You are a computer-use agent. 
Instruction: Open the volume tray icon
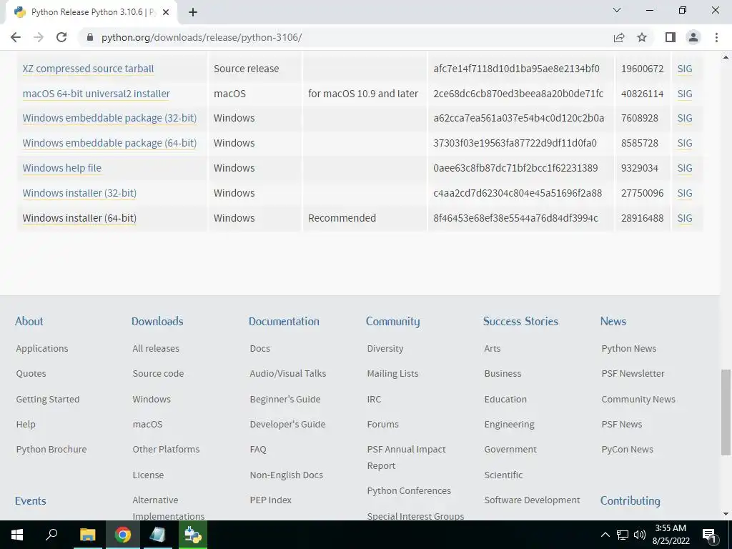[x=639, y=535]
